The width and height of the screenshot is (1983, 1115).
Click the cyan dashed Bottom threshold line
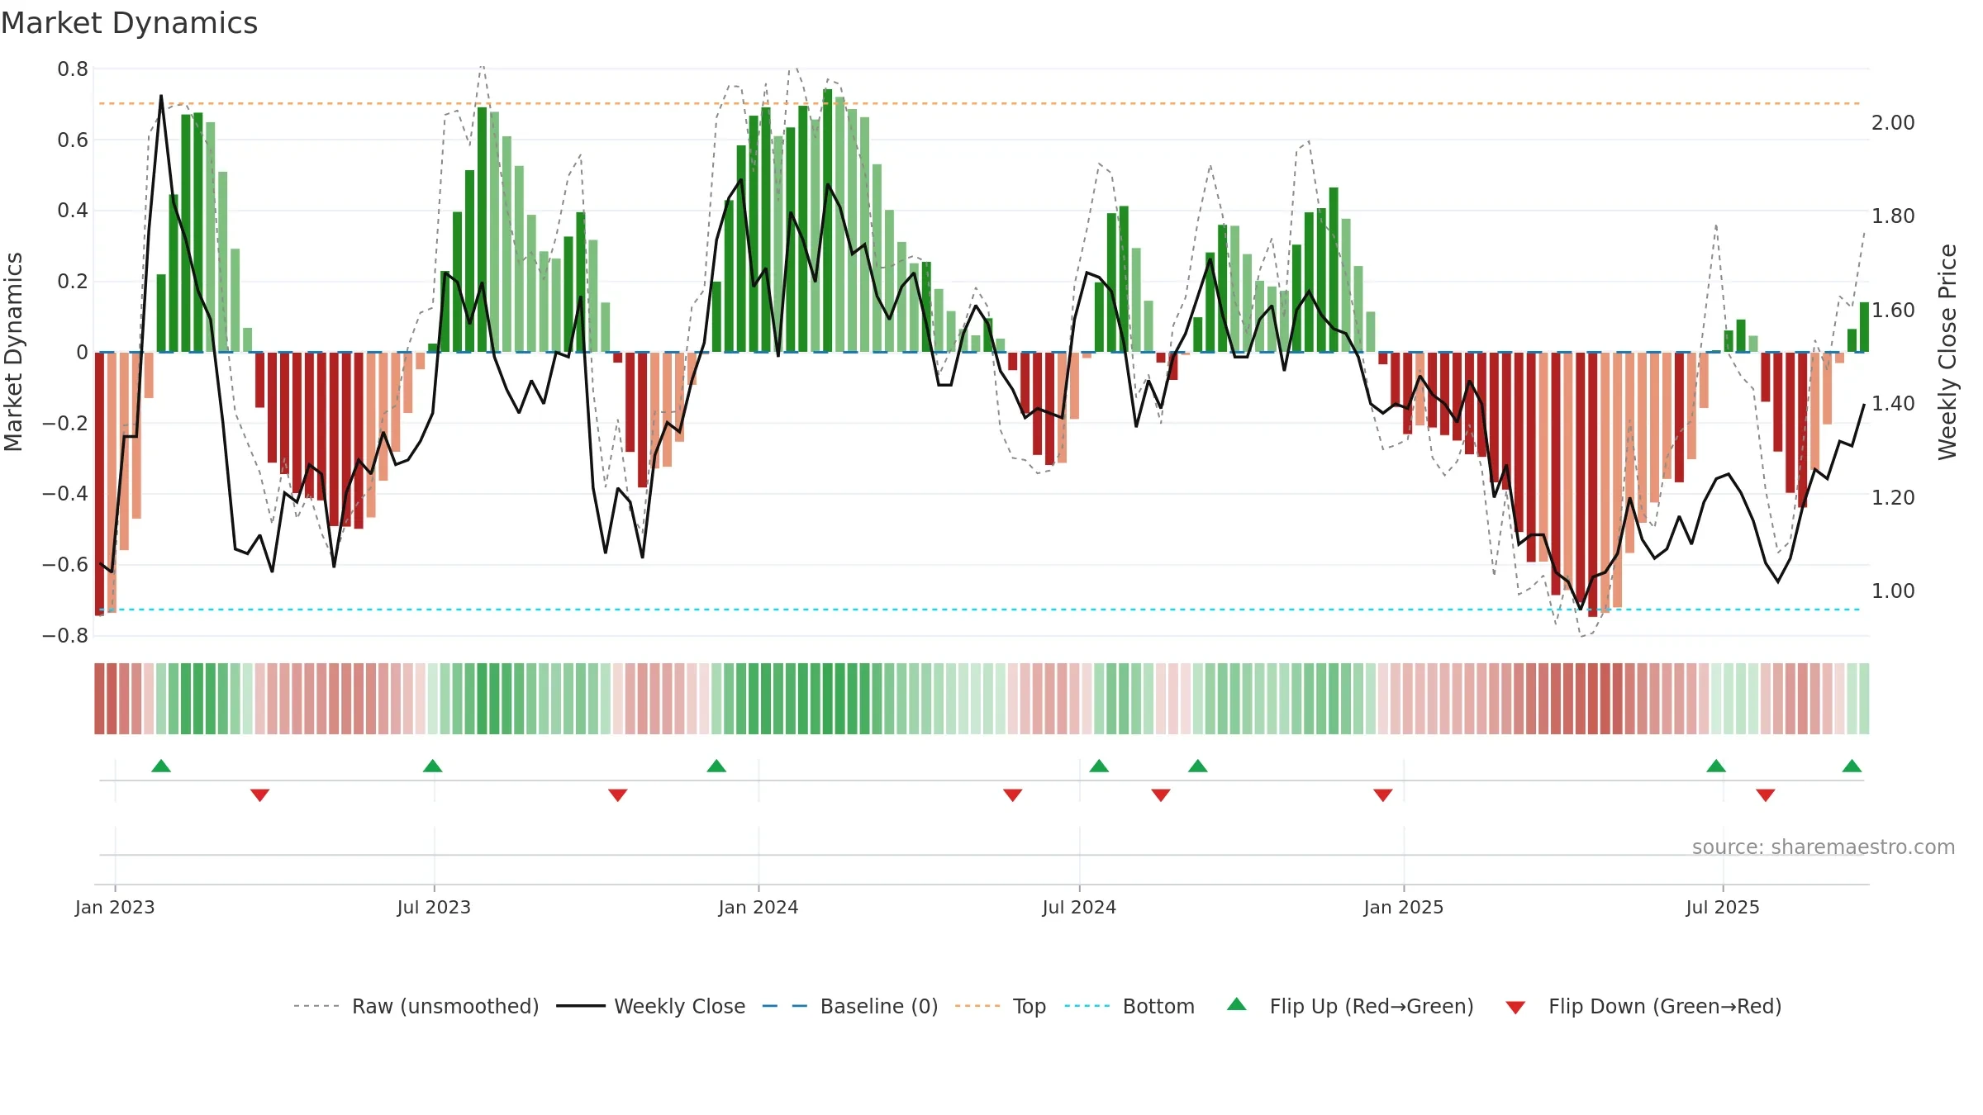[980, 610]
